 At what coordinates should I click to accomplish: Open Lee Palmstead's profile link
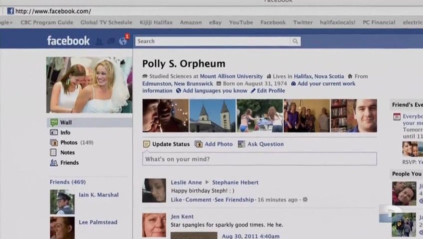tap(98, 222)
